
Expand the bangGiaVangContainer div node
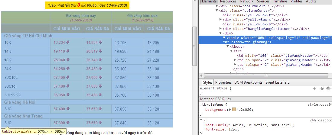220,29
